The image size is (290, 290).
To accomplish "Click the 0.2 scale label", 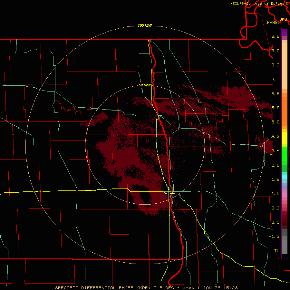I will coord(275,208).
